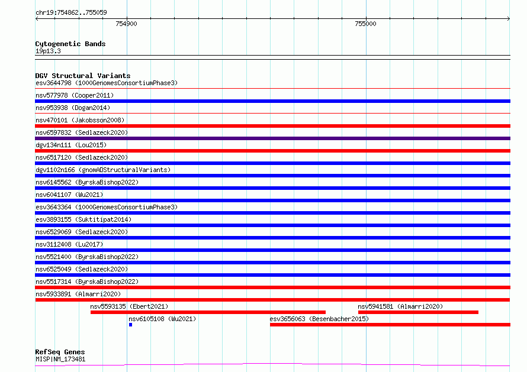Click the esv3656063 Besenbacher2015 red bar
The height and width of the screenshot is (372, 527).
pos(390,325)
